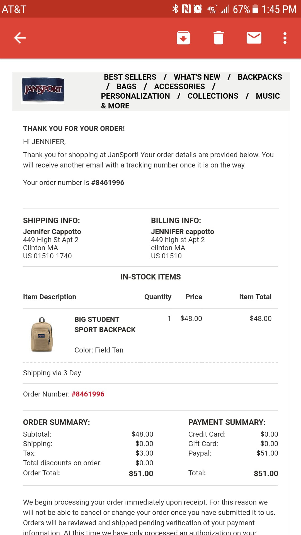Open BIG STUDENT SPORT BACKPACK item title
301x535 pixels.
pos(105,325)
